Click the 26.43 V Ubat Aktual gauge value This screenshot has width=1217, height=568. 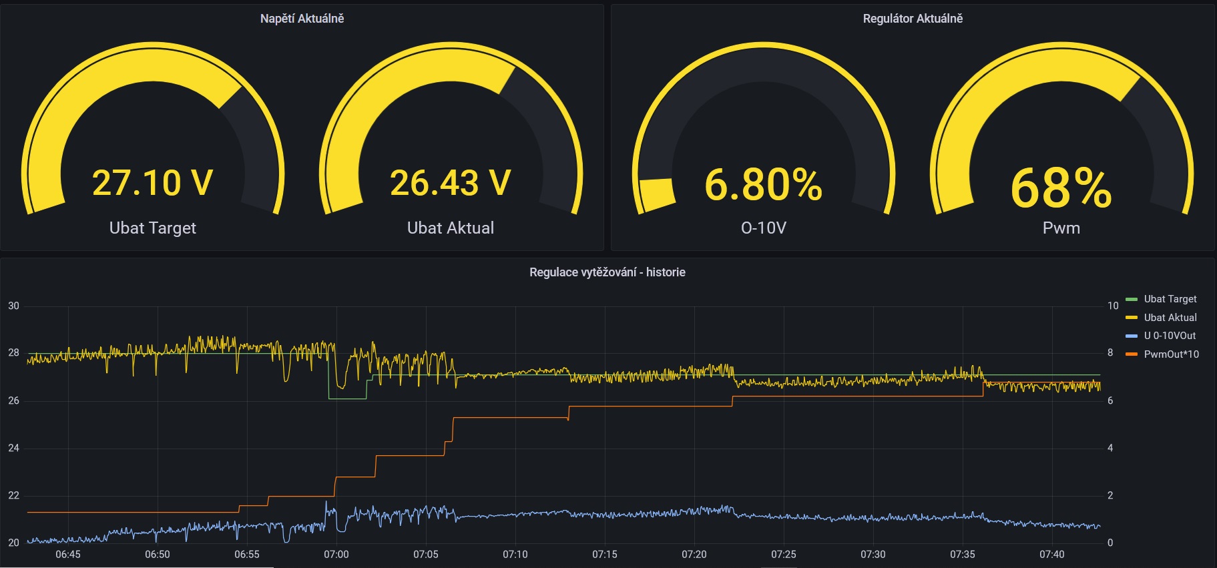[x=451, y=183]
